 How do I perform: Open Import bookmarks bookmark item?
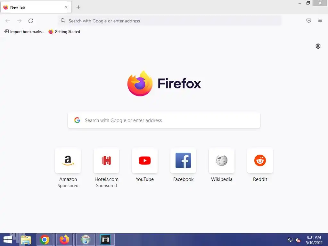(24, 32)
